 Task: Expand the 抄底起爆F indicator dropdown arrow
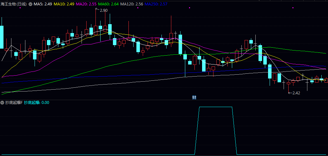tap(2, 103)
